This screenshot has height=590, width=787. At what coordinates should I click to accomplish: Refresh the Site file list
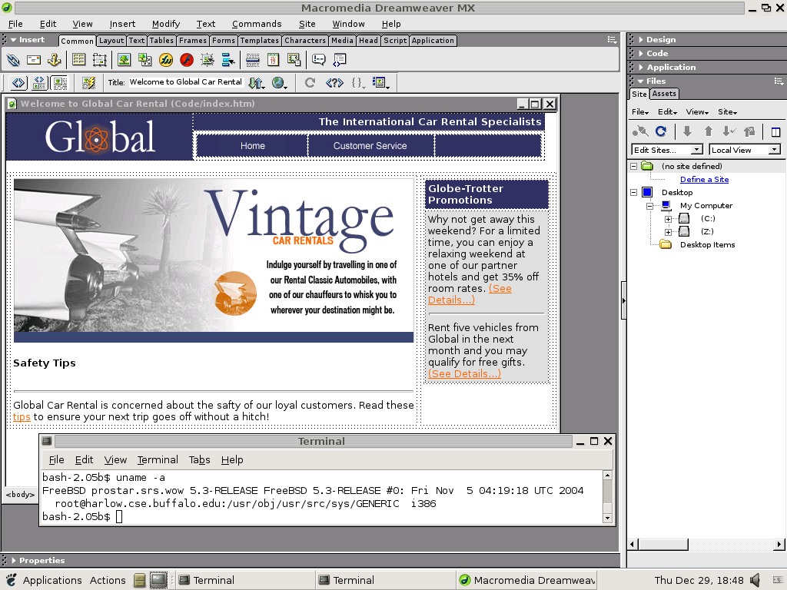point(661,131)
